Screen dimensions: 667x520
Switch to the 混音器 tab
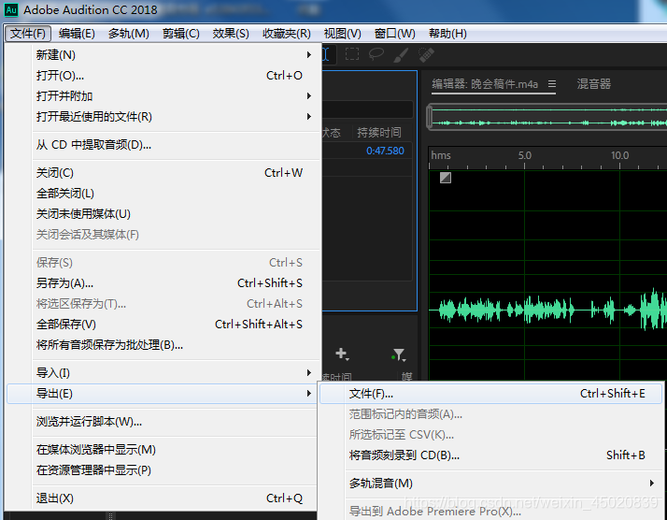click(594, 84)
